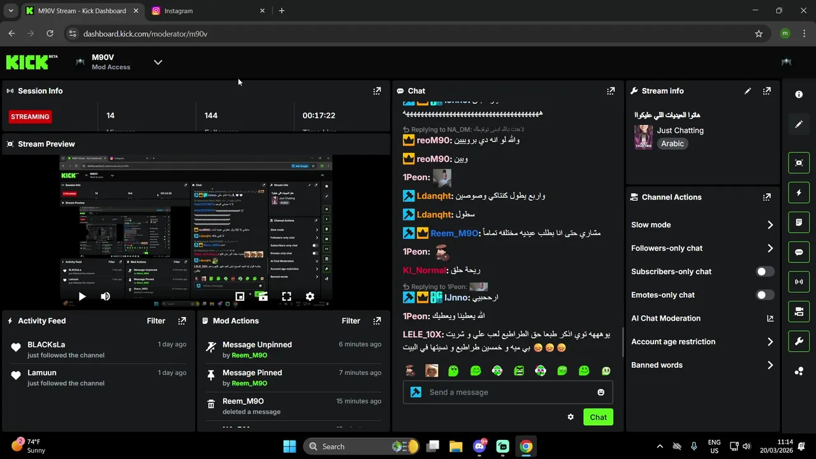Click the browser address bar URL
816x459 pixels.
pos(145,34)
